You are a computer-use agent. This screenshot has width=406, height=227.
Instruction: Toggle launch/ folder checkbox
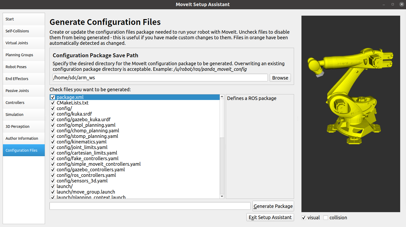[x=53, y=186]
